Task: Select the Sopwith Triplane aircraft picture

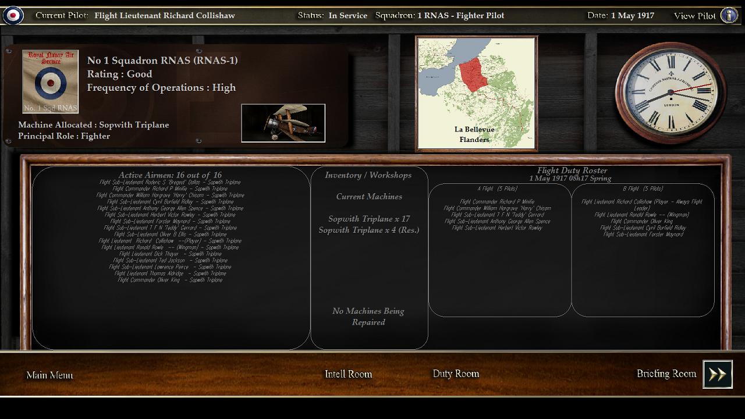Action: click(283, 123)
